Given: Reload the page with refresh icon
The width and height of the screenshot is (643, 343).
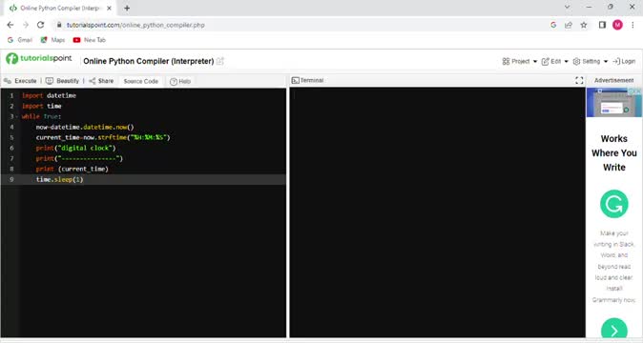Looking at the screenshot, I should pos(40,25).
